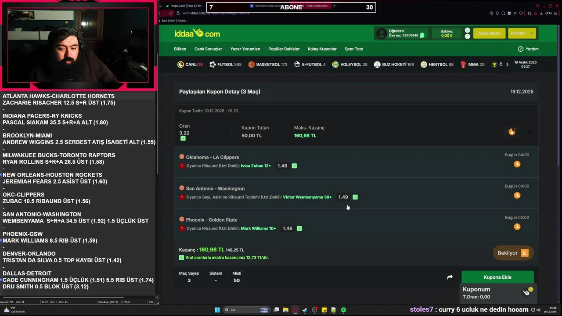The height and width of the screenshot is (316, 562).
Task: Open the Yazar Yorumları menu
Action: coord(245,49)
